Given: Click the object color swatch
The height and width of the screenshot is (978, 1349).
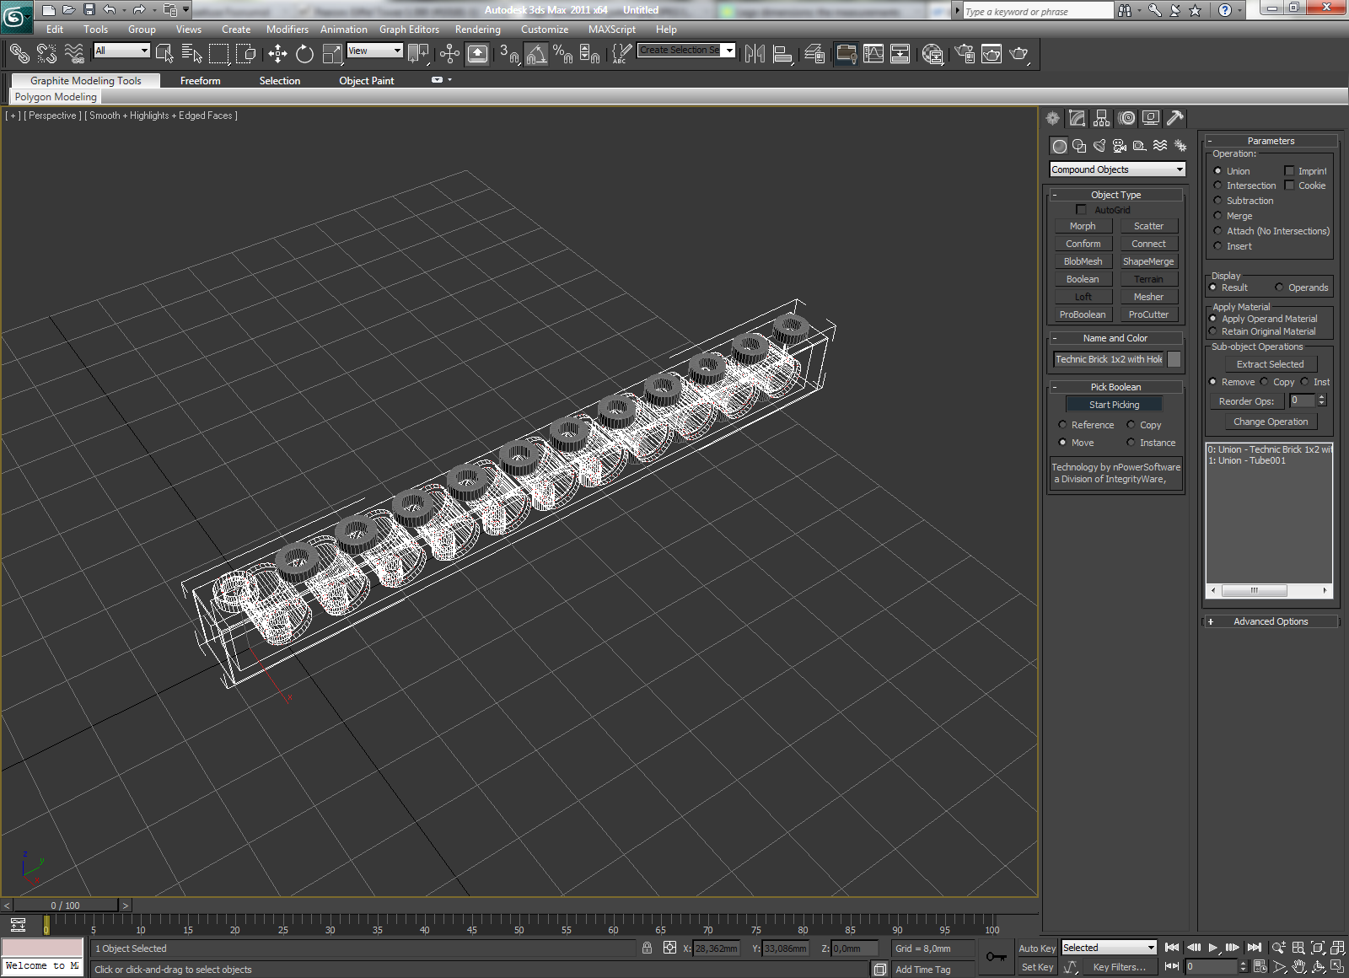Looking at the screenshot, I should click(x=1174, y=359).
